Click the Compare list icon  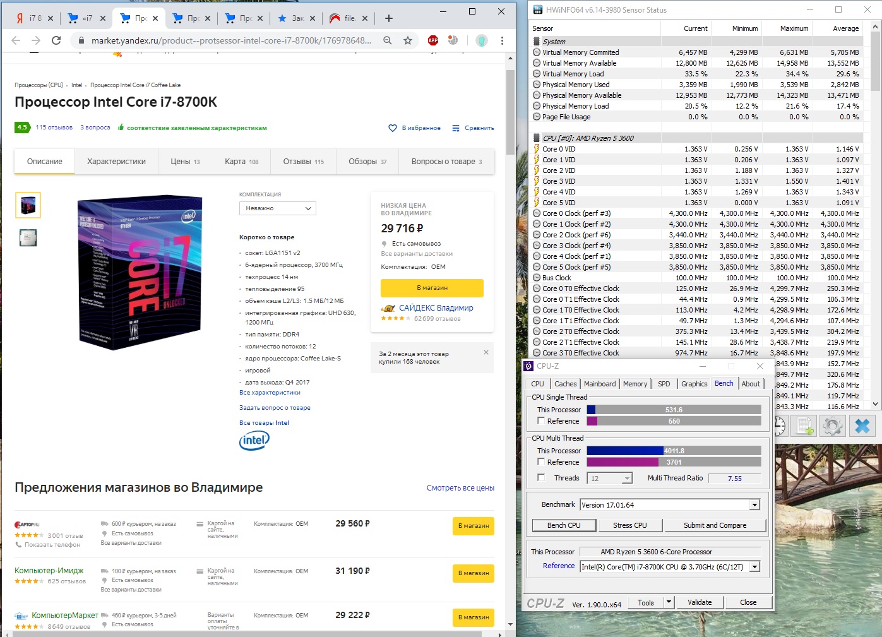coord(456,128)
